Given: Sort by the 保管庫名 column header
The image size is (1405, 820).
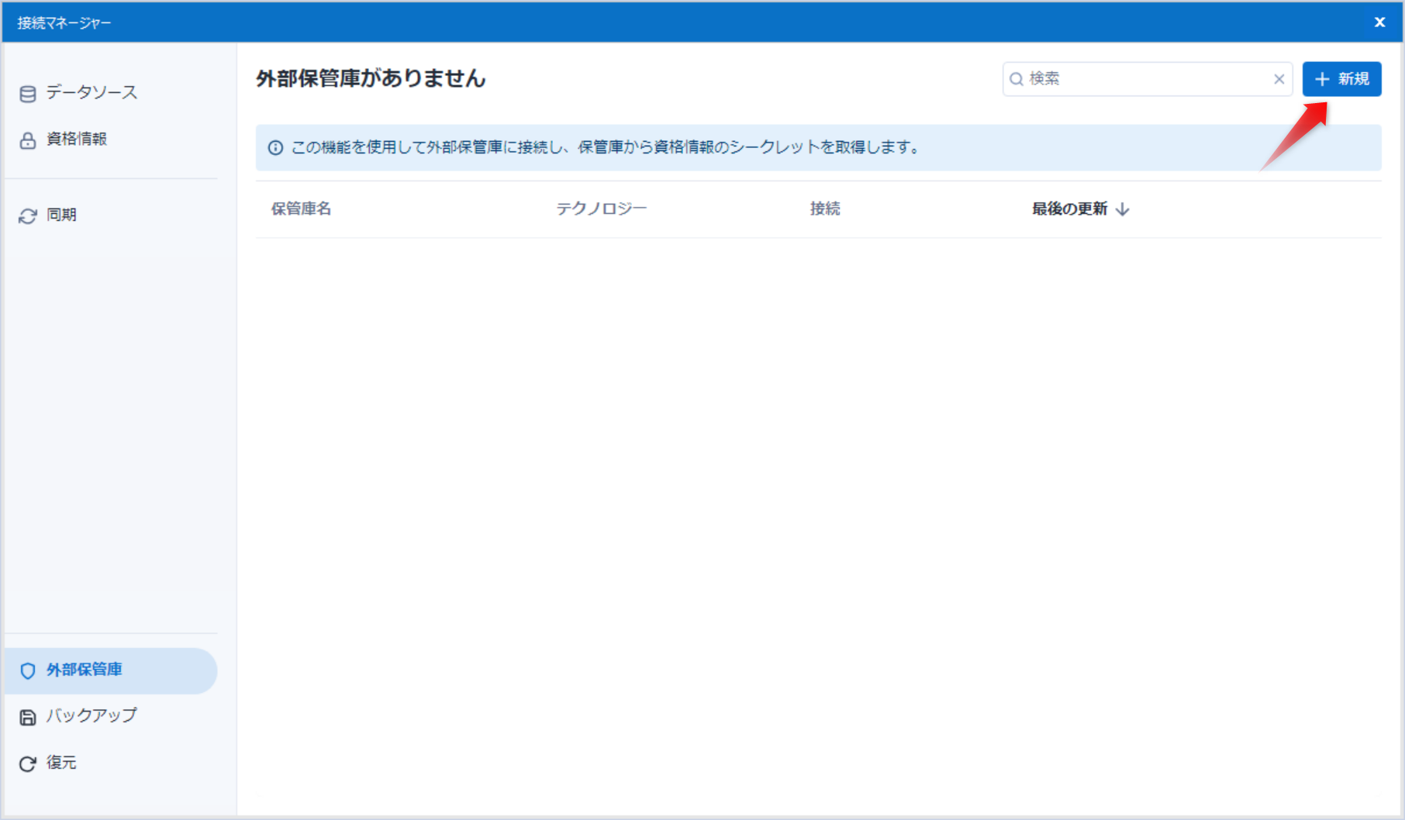Looking at the screenshot, I should [x=301, y=209].
